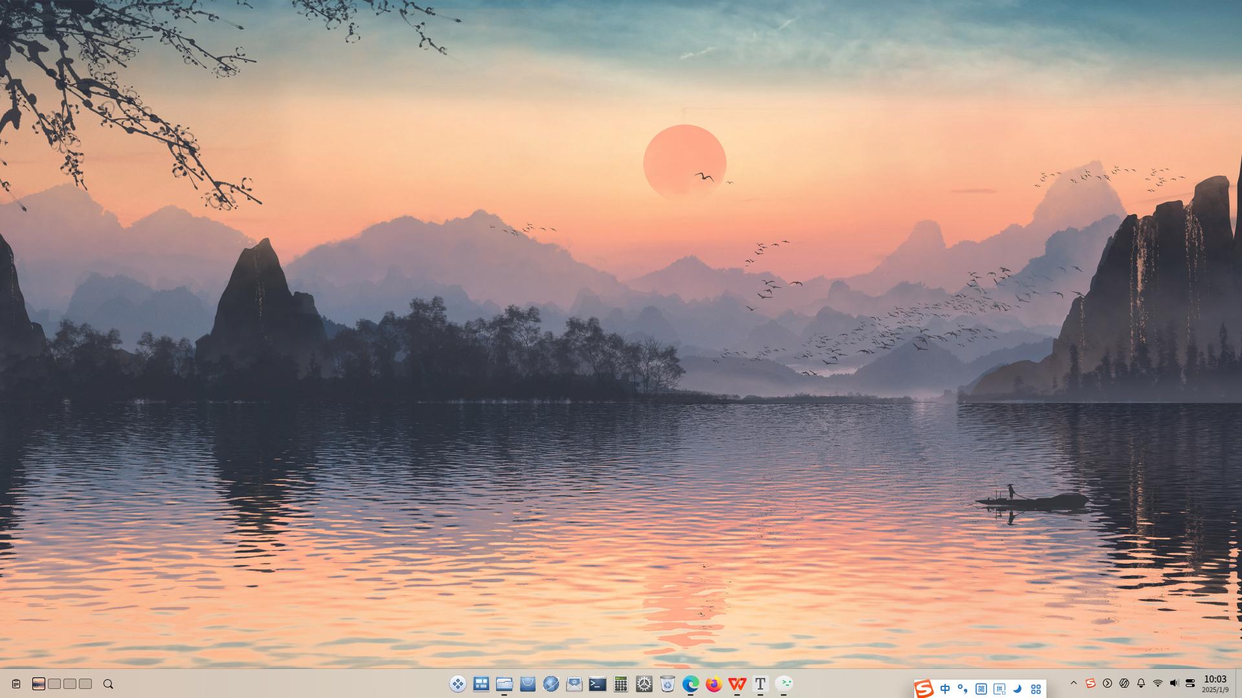Open the notifications bell
1242x698 pixels.
1141,683
